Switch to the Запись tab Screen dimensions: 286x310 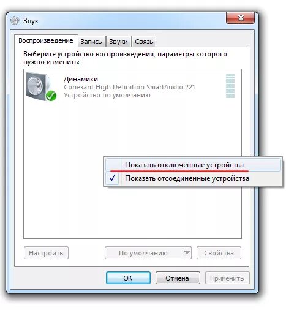91,42
